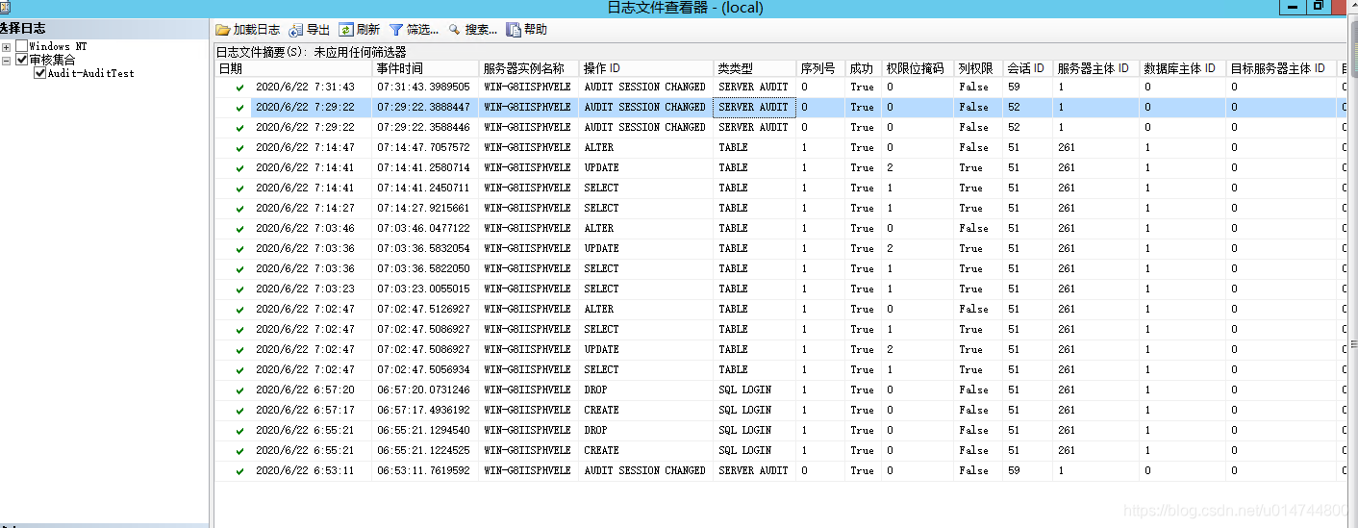The height and width of the screenshot is (528, 1358).
Task: Click green check icon in 07:29:22.3888447 row
Action: [x=239, y=108]
